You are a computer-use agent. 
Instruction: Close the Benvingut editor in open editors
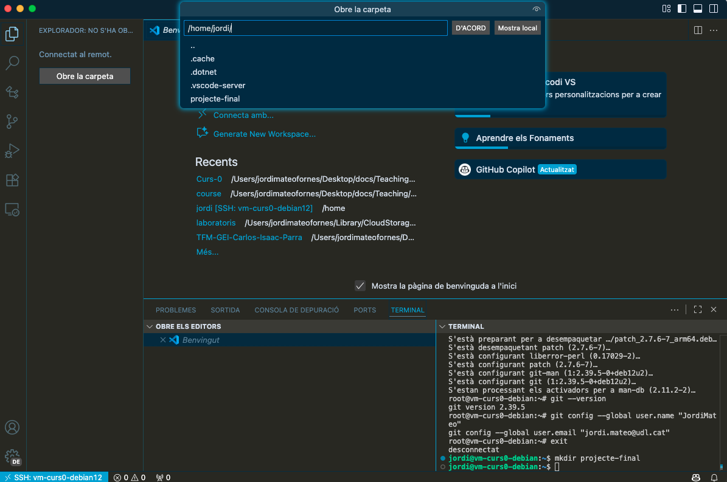coord(163,340)
